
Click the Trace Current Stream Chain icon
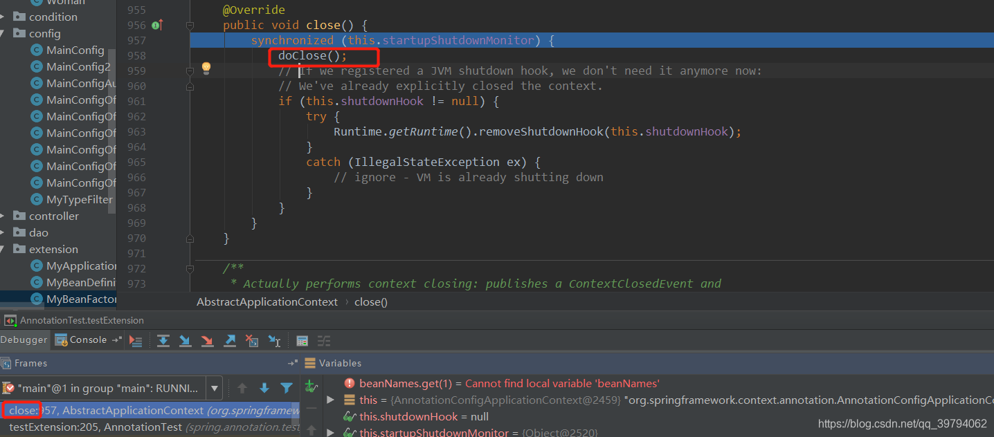click(x=324, y=340)
